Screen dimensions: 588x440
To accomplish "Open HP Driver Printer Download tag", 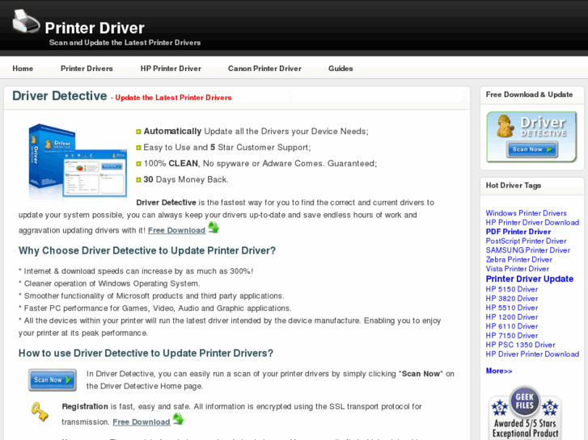I will coord(532,354).
